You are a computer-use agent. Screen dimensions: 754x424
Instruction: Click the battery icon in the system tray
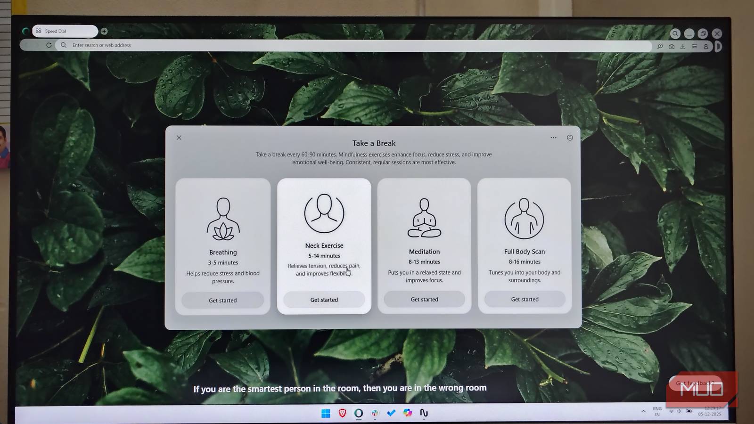(689, 411)
